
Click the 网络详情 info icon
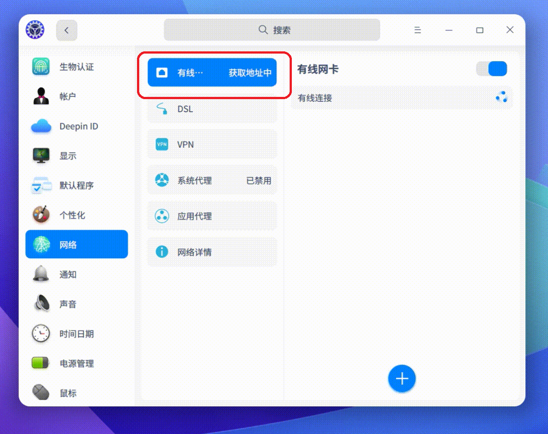[162, 252]
